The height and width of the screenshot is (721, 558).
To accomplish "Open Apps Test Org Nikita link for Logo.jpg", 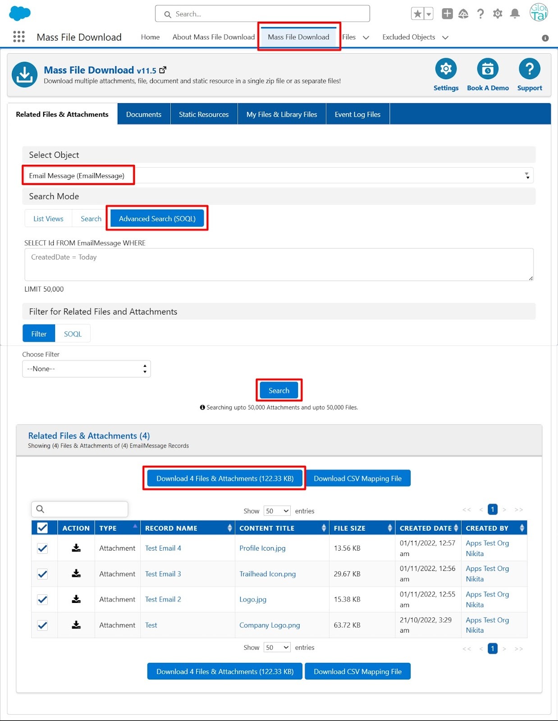I will click(487, 599).
